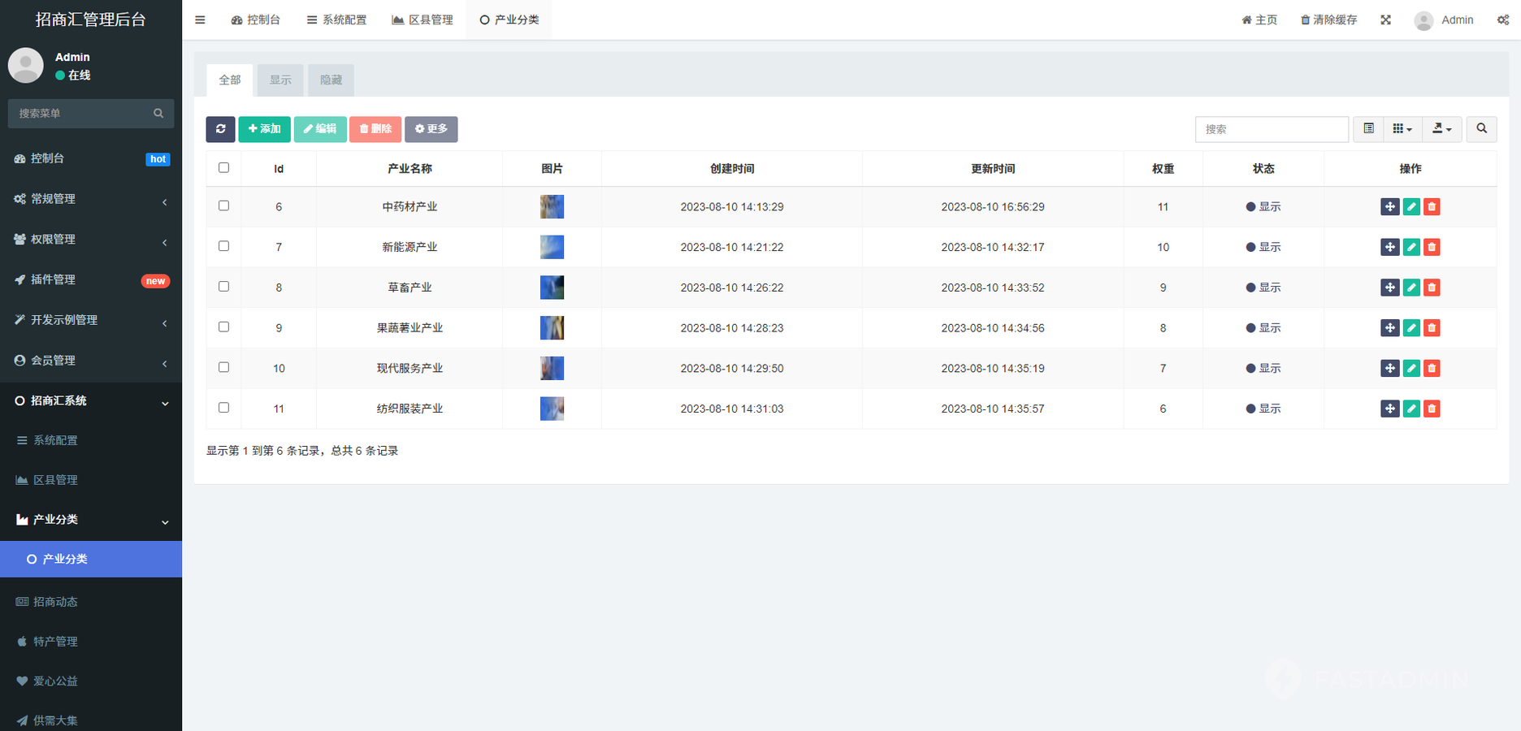Viewport: 1521px width, 731px height.
Task: Open the 区县管理 top navigation tab
Action: pos(422,20)
